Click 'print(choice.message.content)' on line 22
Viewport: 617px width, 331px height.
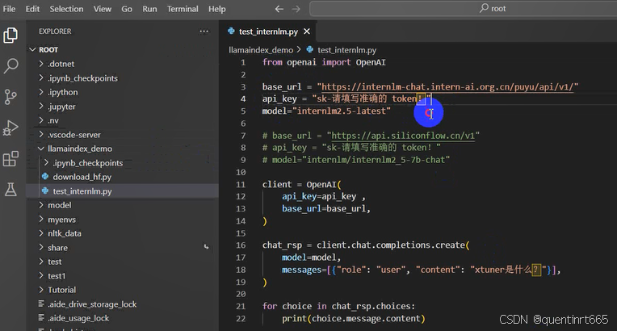coord(354,318)
